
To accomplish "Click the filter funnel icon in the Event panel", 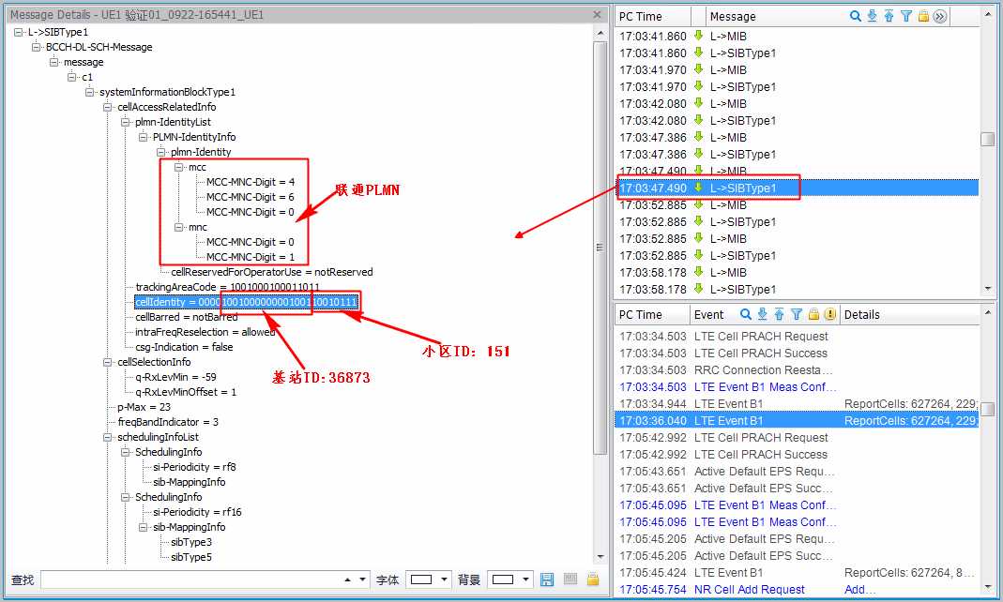I will (797, 314).
